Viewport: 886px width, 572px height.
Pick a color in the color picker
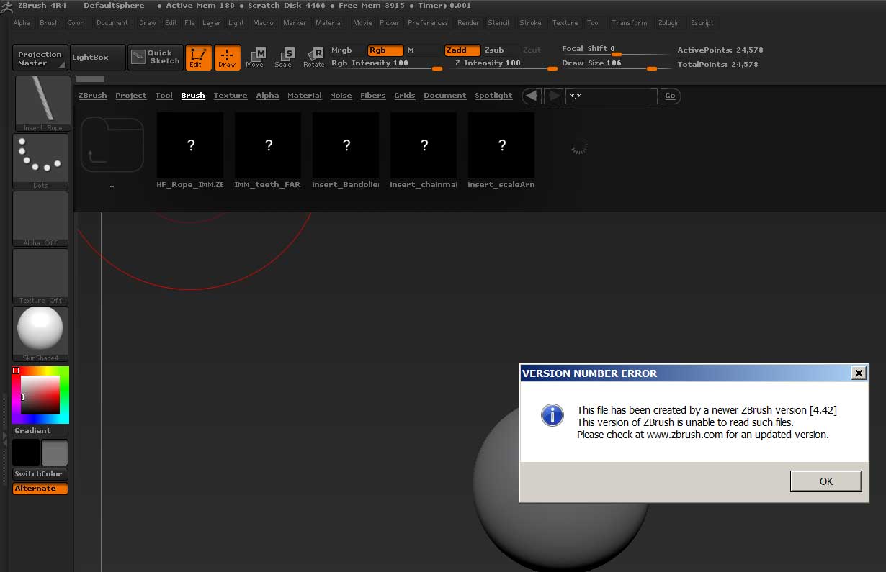click(40, 395)
